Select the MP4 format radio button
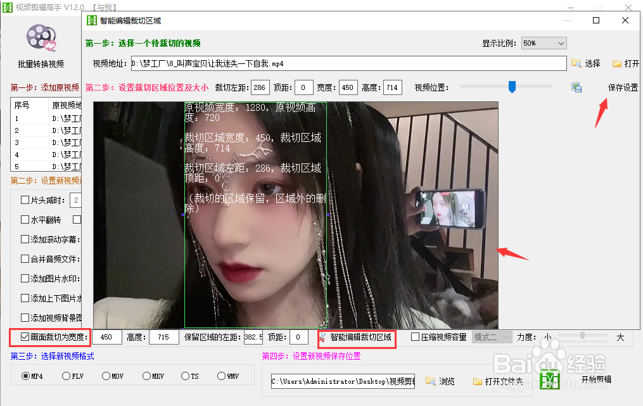Viewport: 643px width, 406px height. pos(25,376)
